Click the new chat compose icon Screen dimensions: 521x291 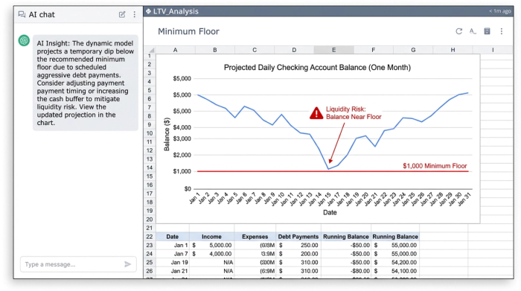tap(122, 14)
